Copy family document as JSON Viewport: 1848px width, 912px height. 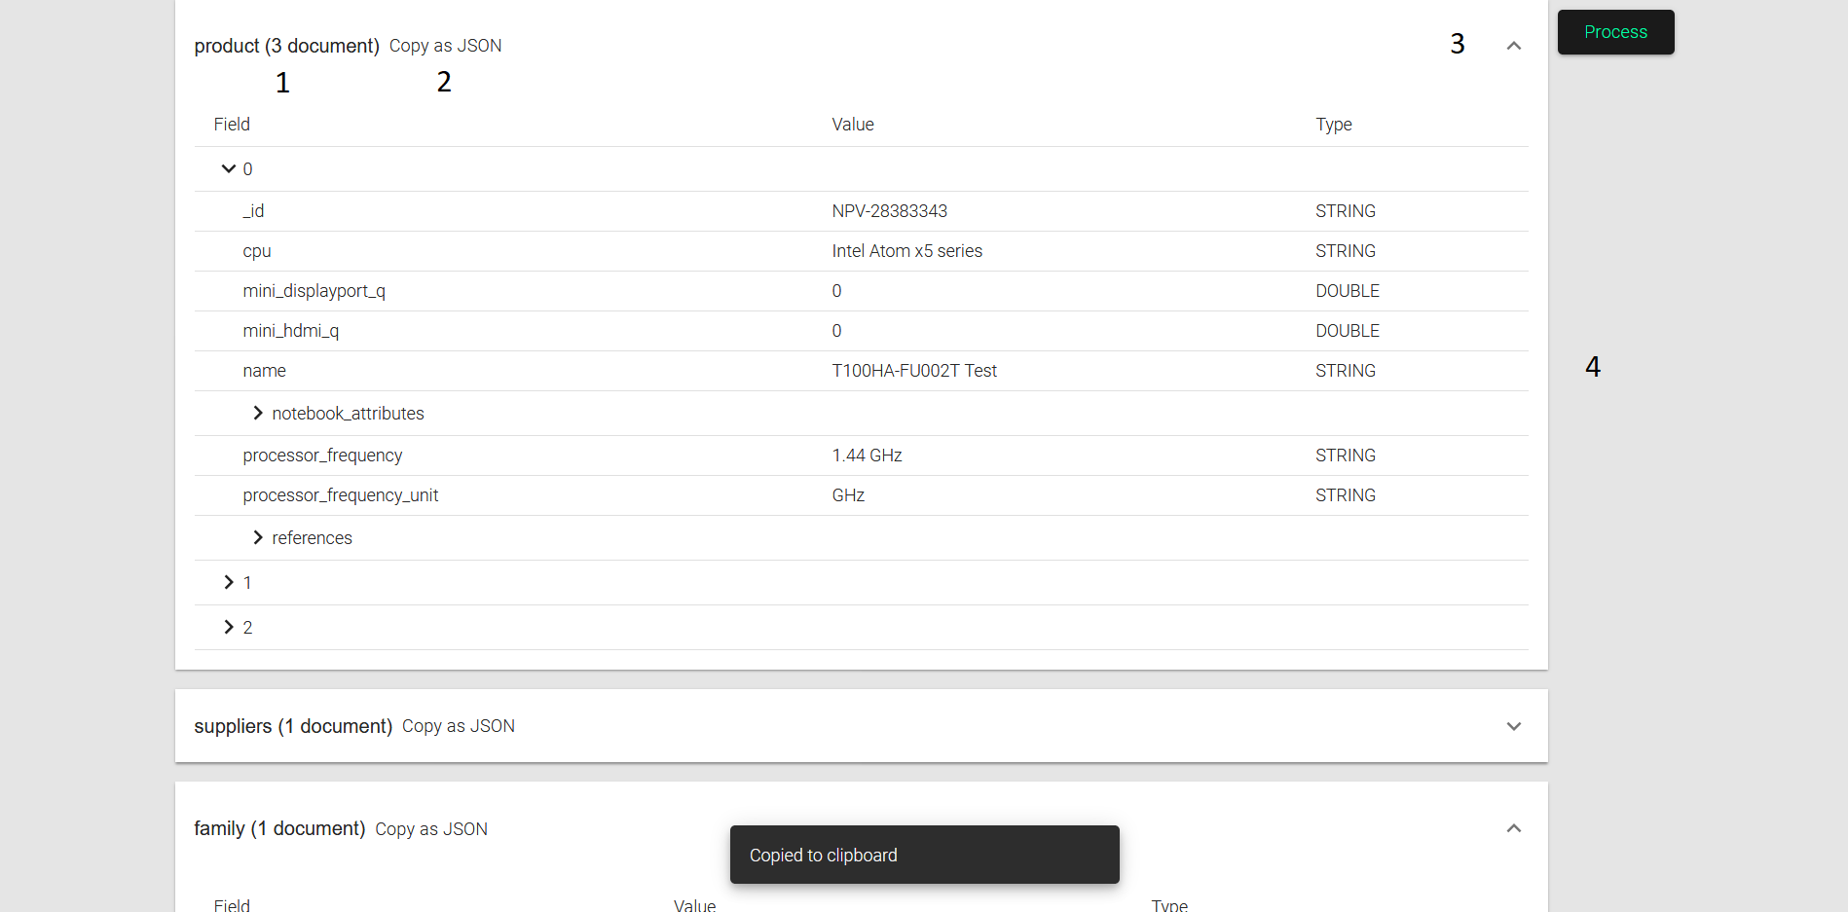pos(431,829)
